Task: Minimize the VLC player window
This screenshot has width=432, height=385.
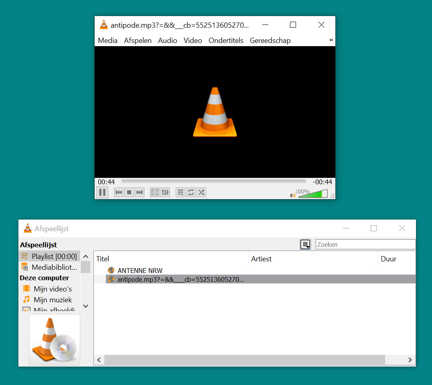Action: point(265,25)
